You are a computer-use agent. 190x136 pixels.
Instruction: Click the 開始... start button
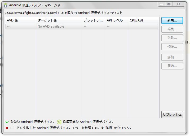pyautogui.click(x=172, y=66)
